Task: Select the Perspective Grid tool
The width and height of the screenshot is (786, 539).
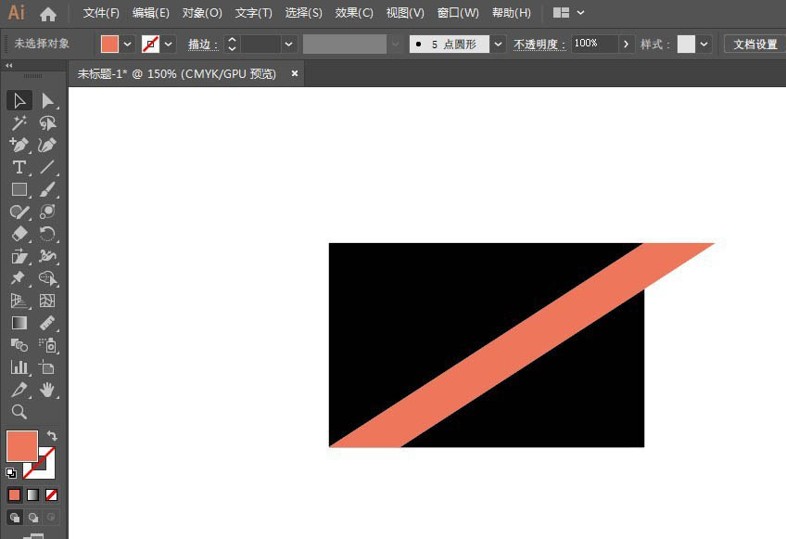Action: pos(19,301)
